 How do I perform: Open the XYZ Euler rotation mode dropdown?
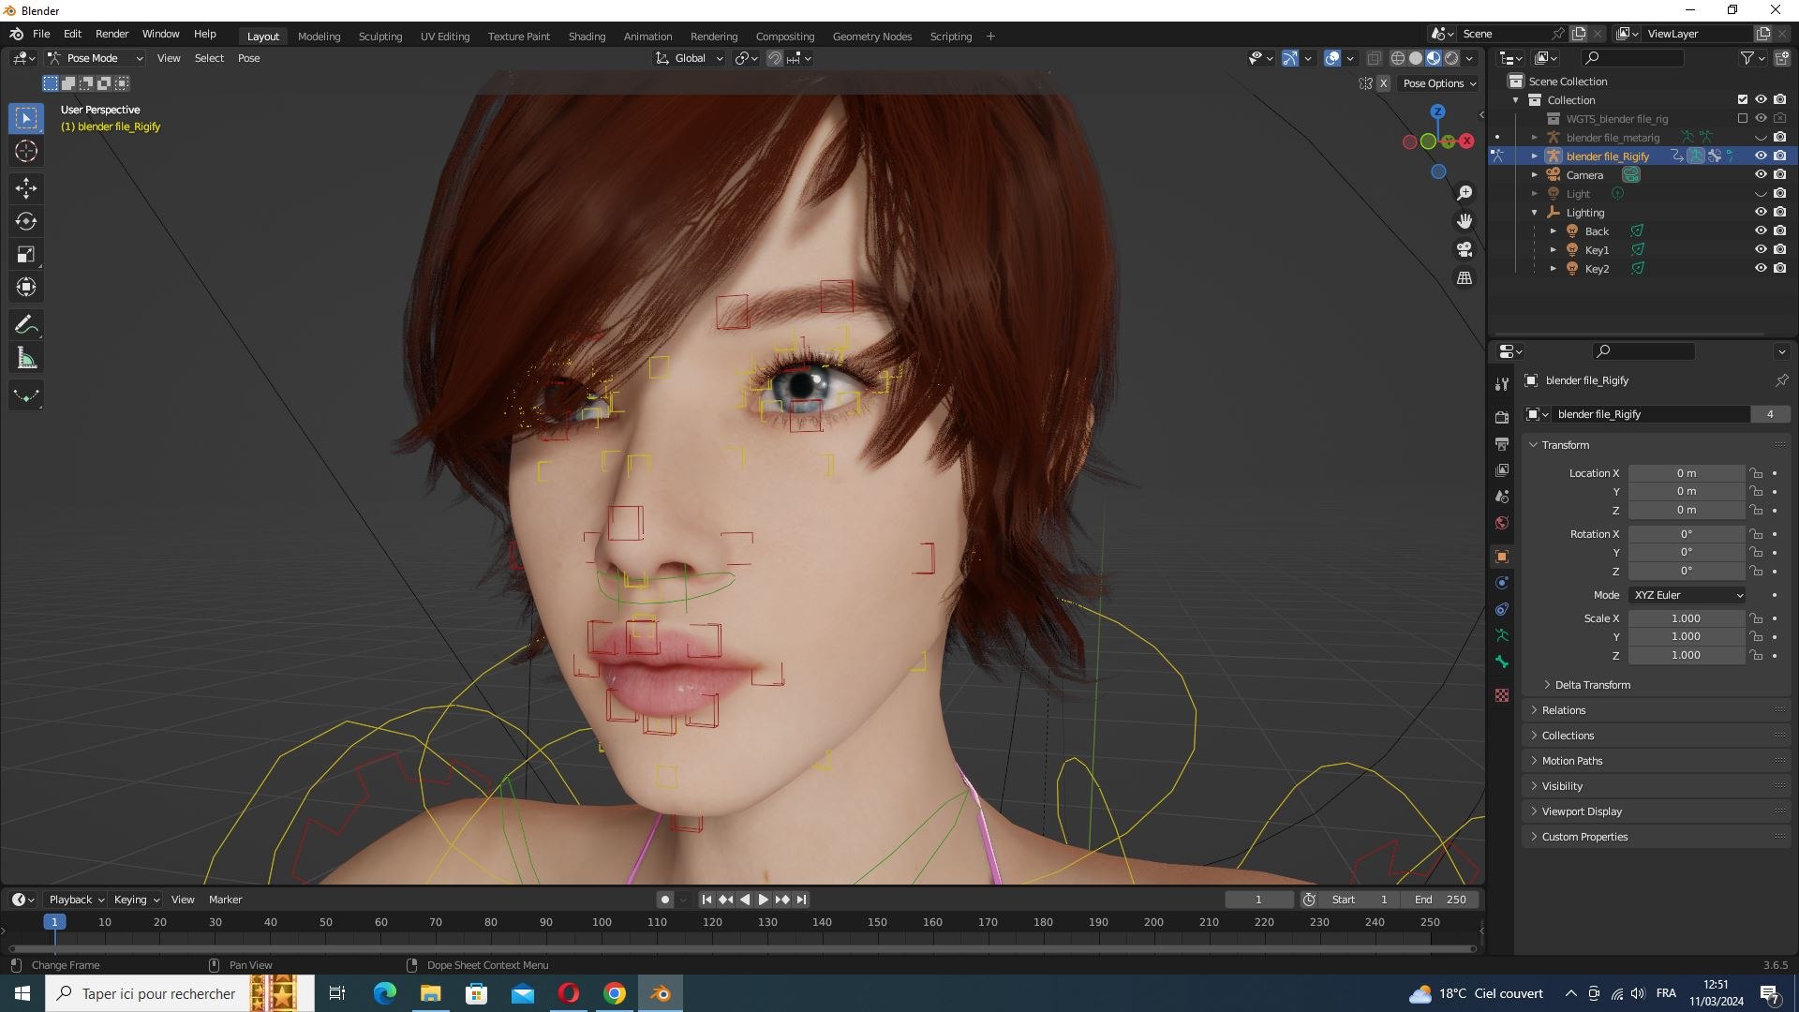click(1687, 595)
